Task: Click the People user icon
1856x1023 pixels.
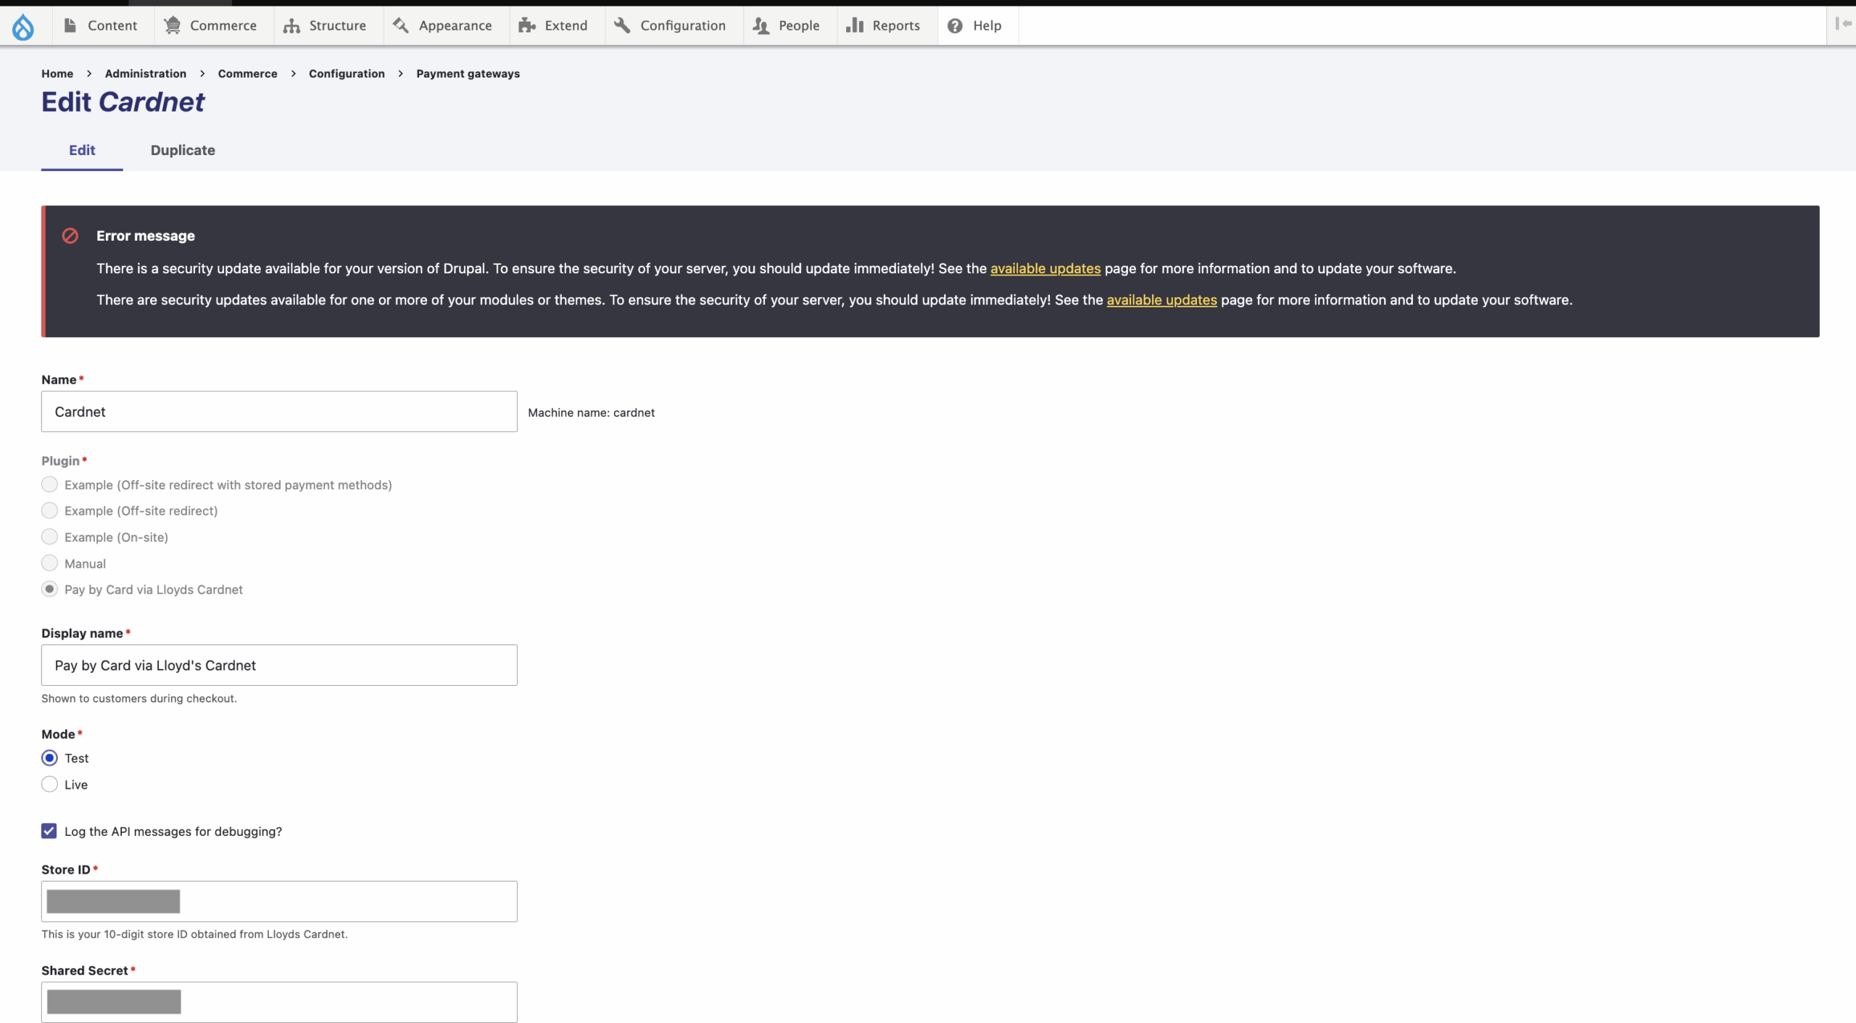Action: [761, 25]
